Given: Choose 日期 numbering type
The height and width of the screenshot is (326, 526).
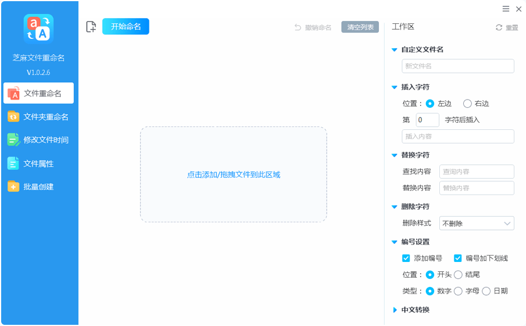Looking at the screenshot, I should [x=486, y=291].
